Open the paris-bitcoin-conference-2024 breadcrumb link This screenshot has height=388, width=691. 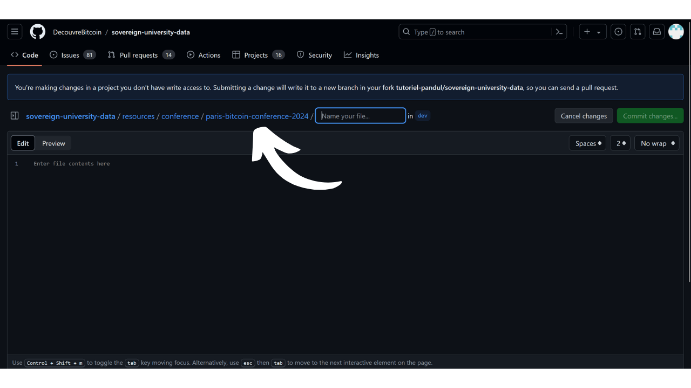257,116
